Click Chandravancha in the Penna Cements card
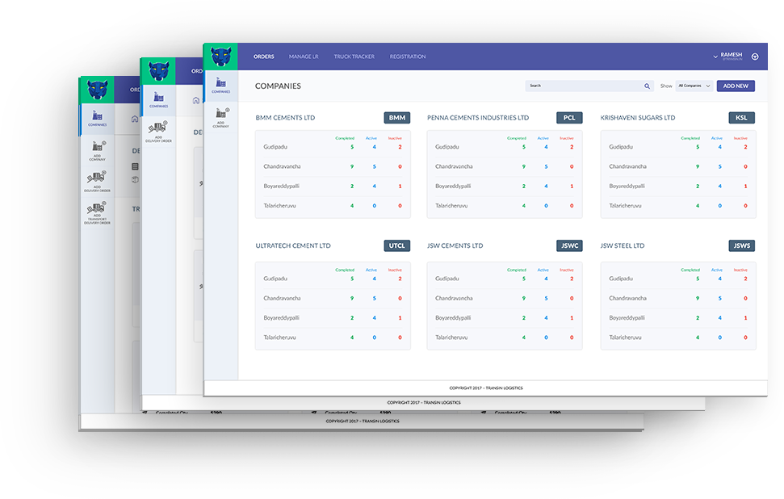Screen dimensions: 784x499 point(454,166)
